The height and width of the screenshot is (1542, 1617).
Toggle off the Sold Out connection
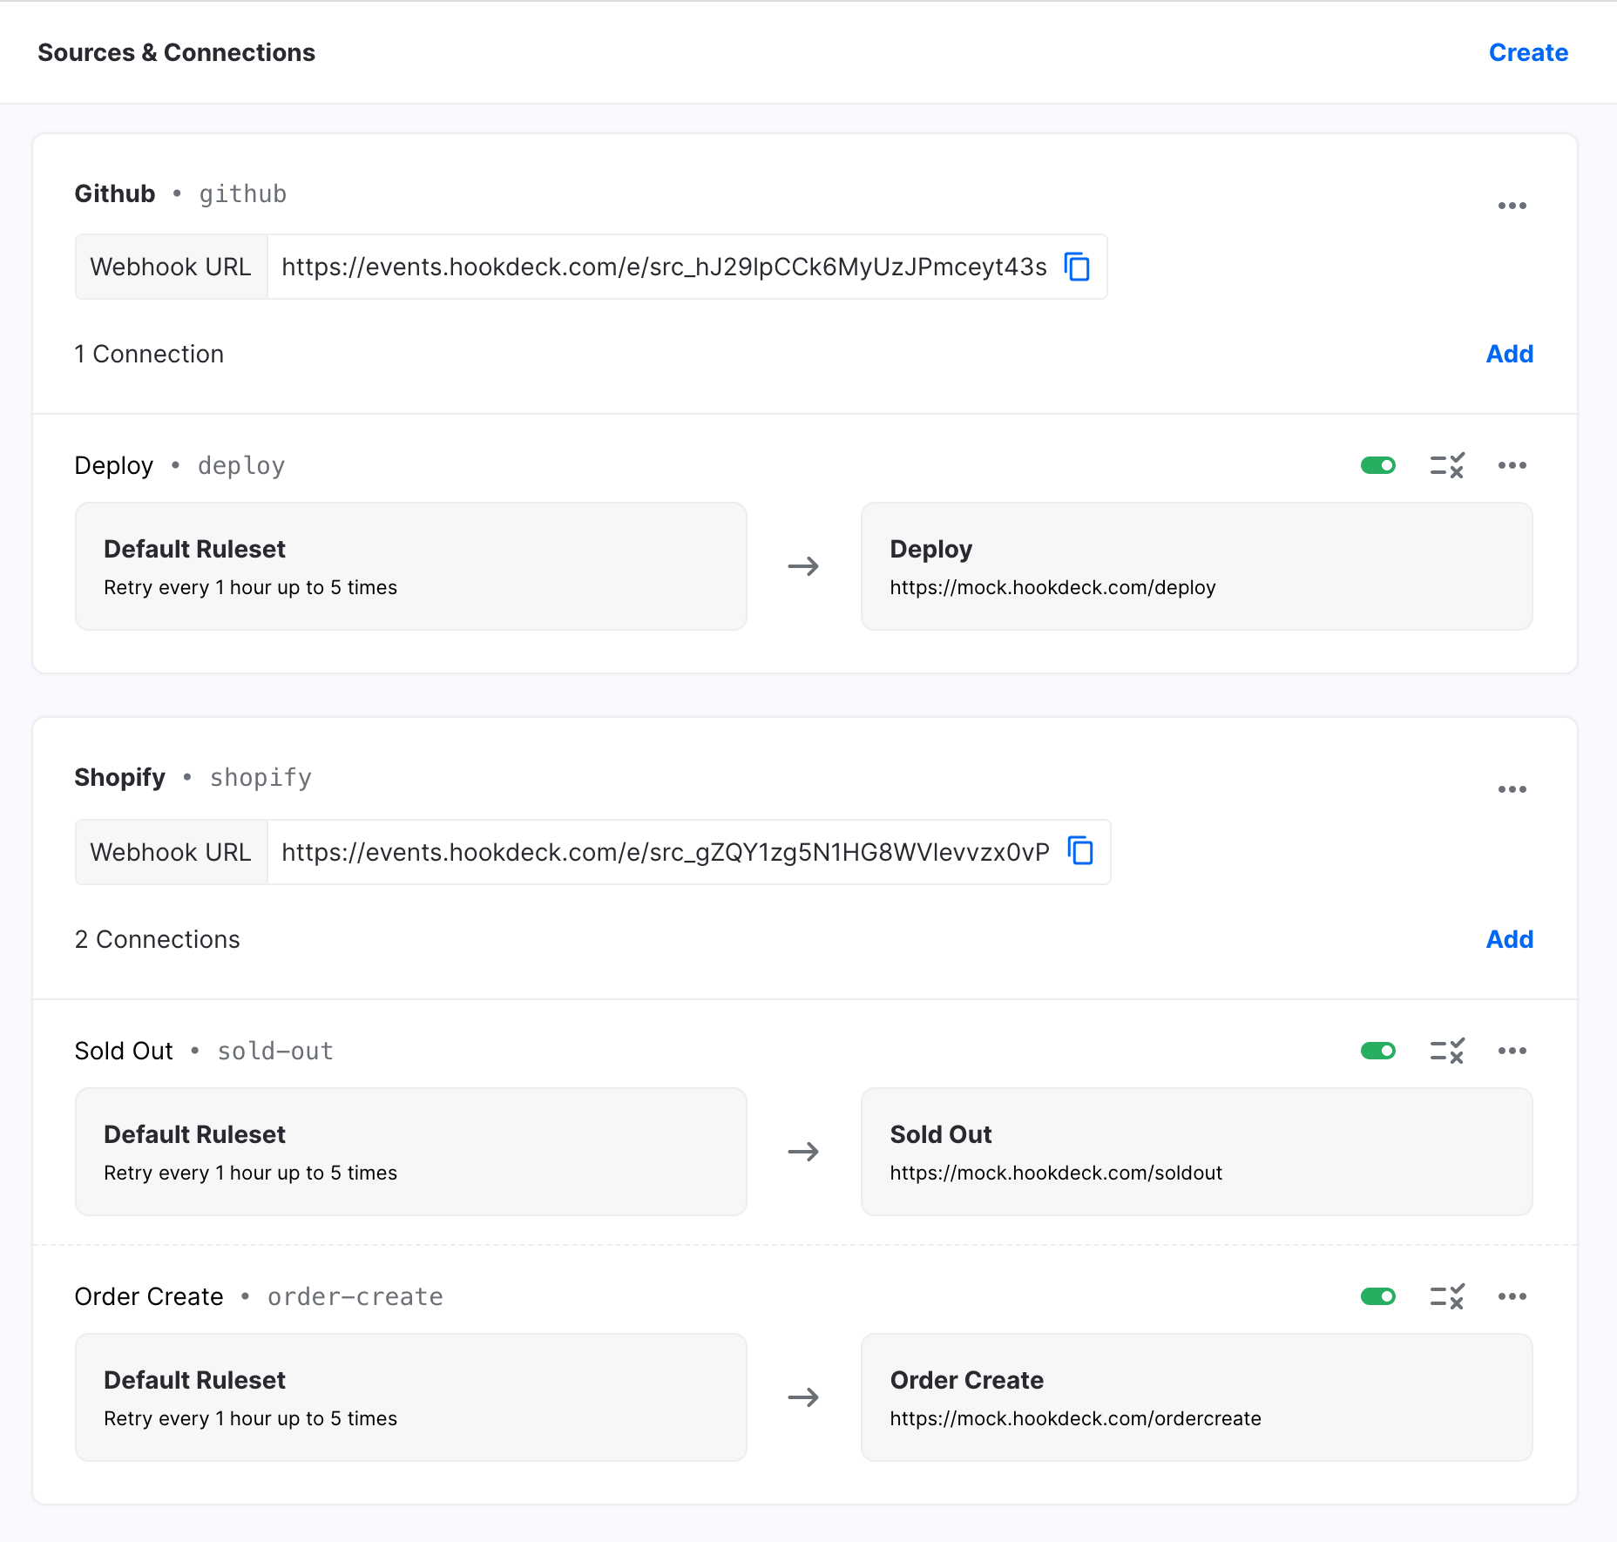click(1377, 1051)
